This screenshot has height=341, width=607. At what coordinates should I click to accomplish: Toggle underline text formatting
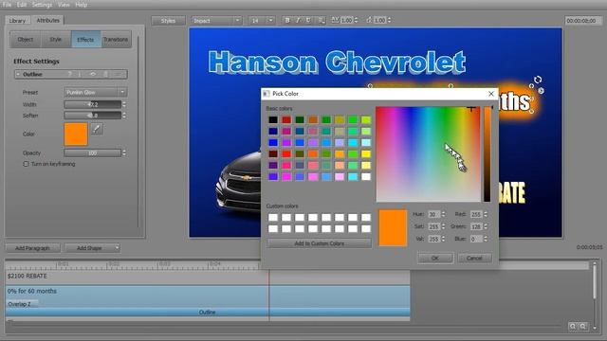(x=308, y=20)
